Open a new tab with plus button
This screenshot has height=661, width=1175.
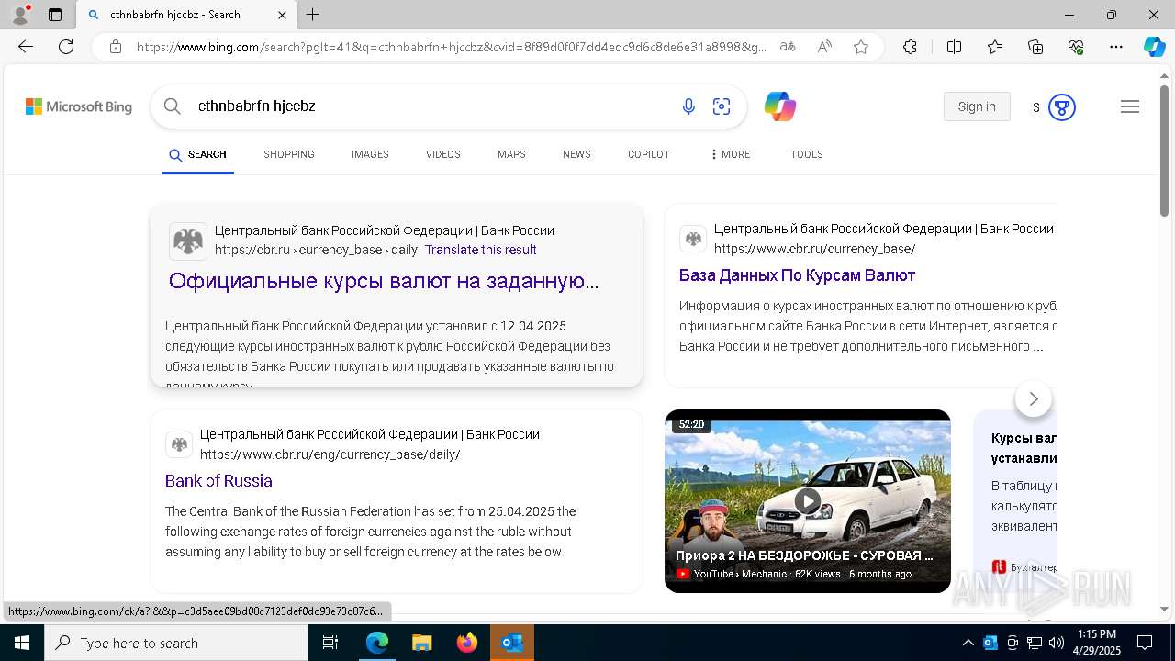pyautogui.click(x=313, y=15)
